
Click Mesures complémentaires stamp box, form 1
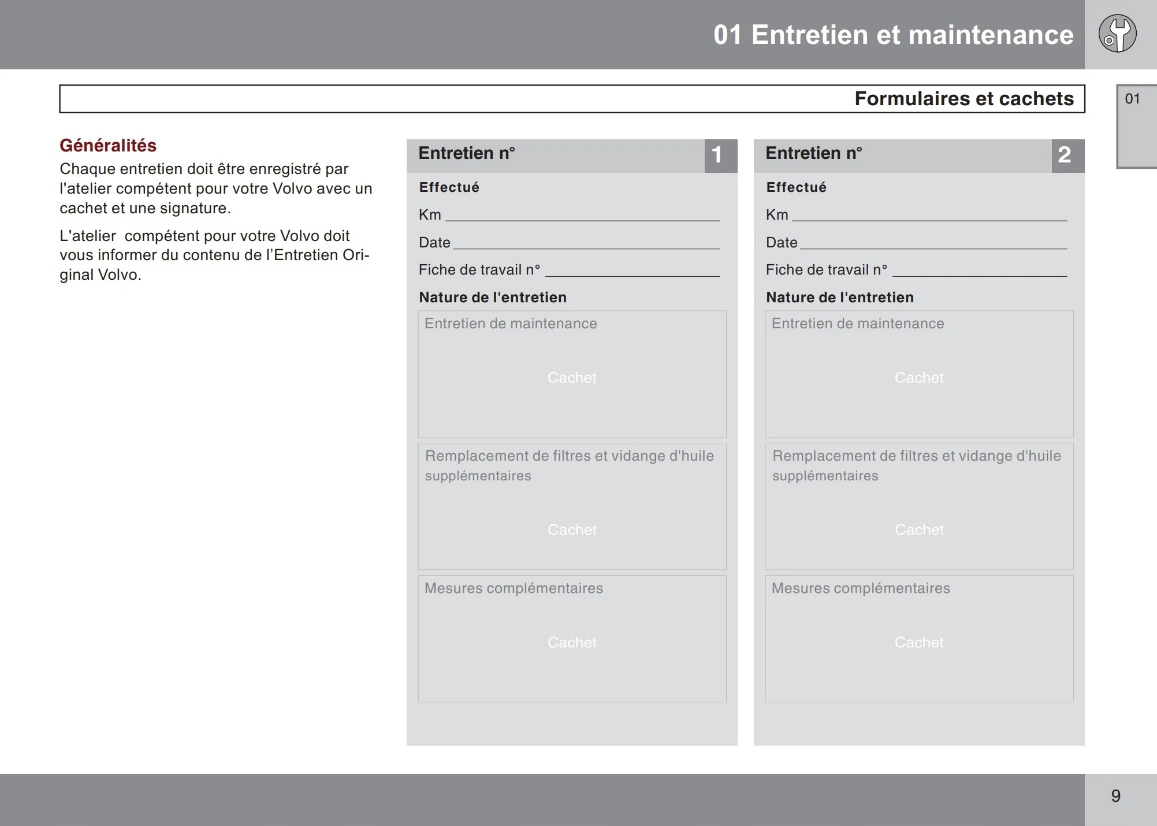pos(572,638)
